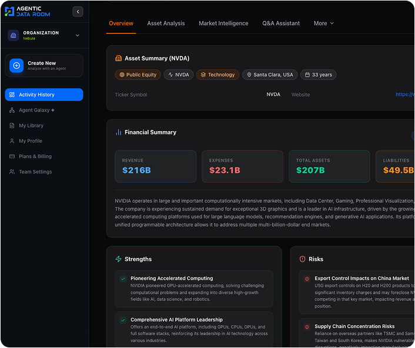
Task: Open Activity History in the sidebar
Action: pos(44,95)
